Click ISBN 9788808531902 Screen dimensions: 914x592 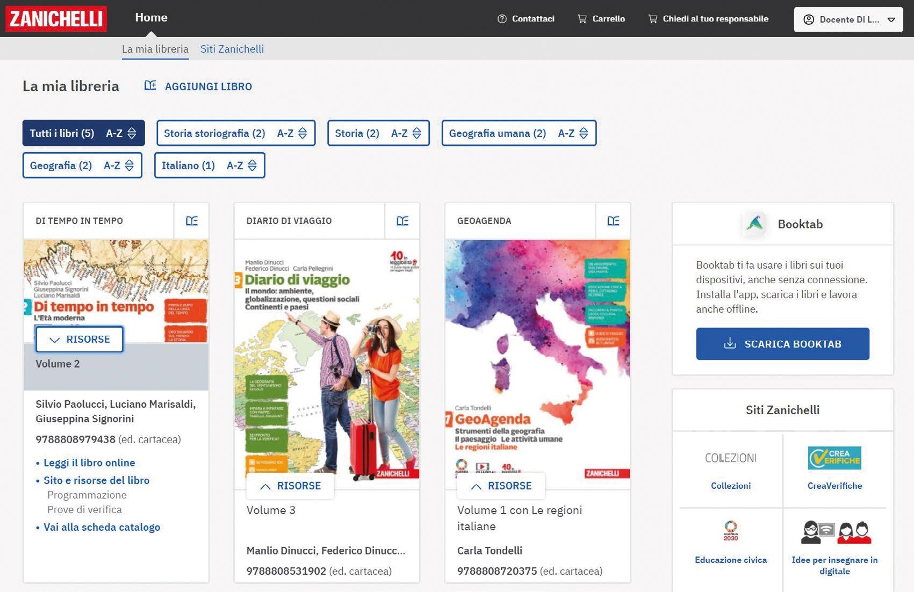point(286,571)
